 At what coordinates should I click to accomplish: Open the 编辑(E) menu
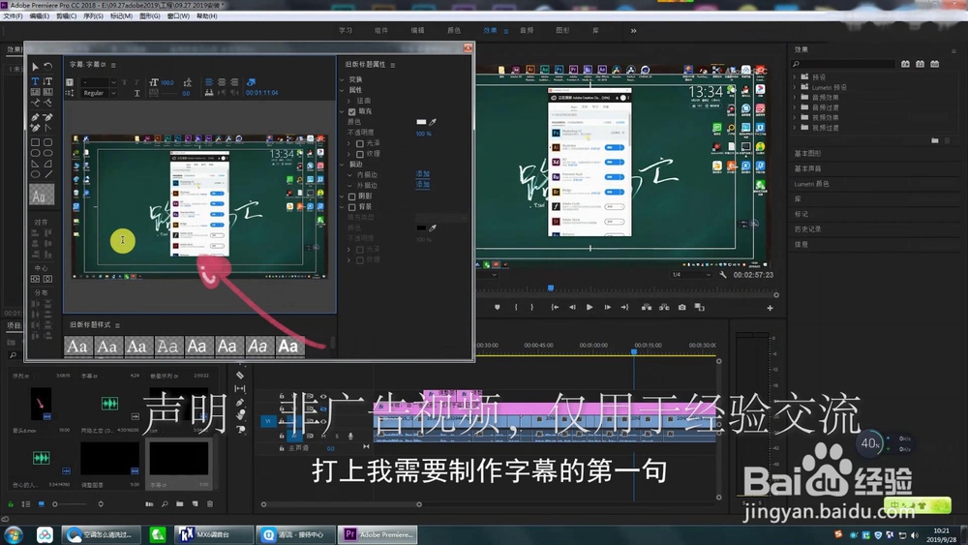tap(40, 16)
